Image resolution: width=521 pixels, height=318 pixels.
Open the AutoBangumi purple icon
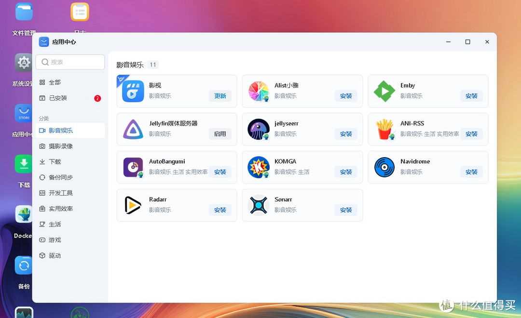[x=133, y=167]
